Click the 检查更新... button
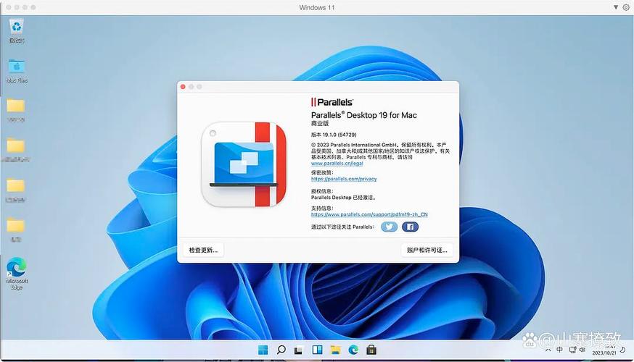Viewport: 634px width, 362px height. pyautogui.click(x=203, y=251)
